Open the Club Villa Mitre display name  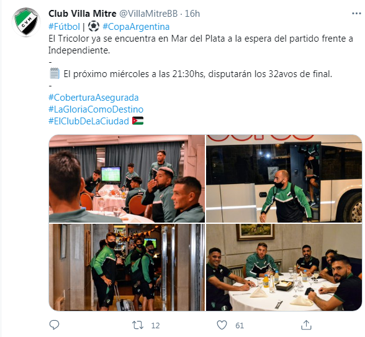pos(83,14)
